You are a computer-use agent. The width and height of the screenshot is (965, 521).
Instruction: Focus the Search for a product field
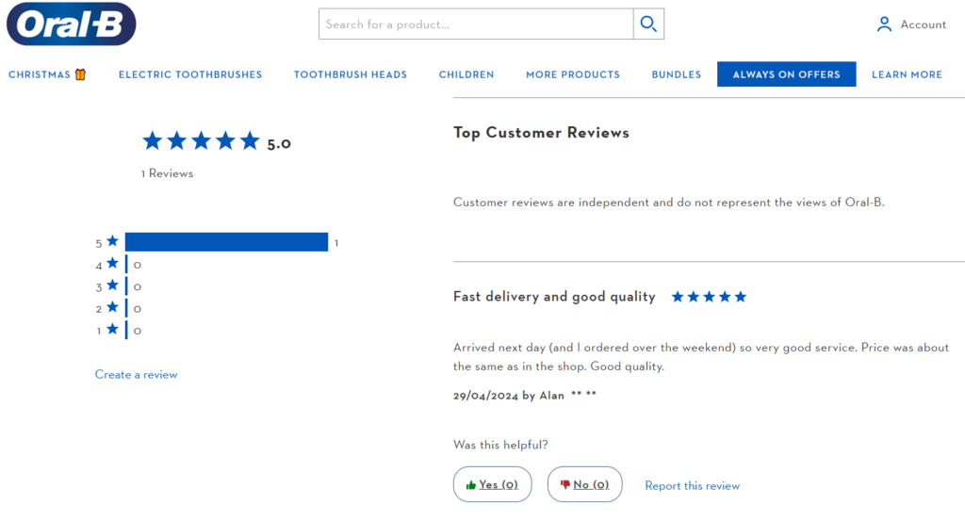point(476,24)
